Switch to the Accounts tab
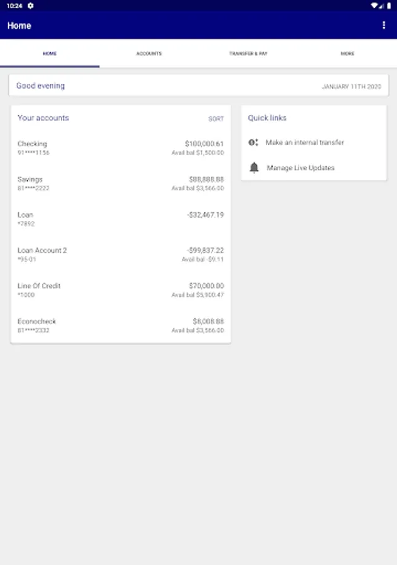Screen dimensions: 397x565 coord(149,53)
